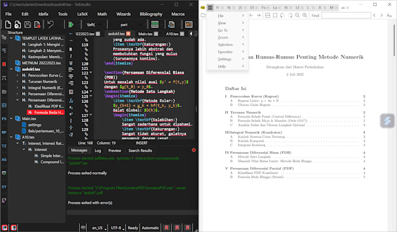Select 'settings' under Main.tex in structure

tap(34, 125)
